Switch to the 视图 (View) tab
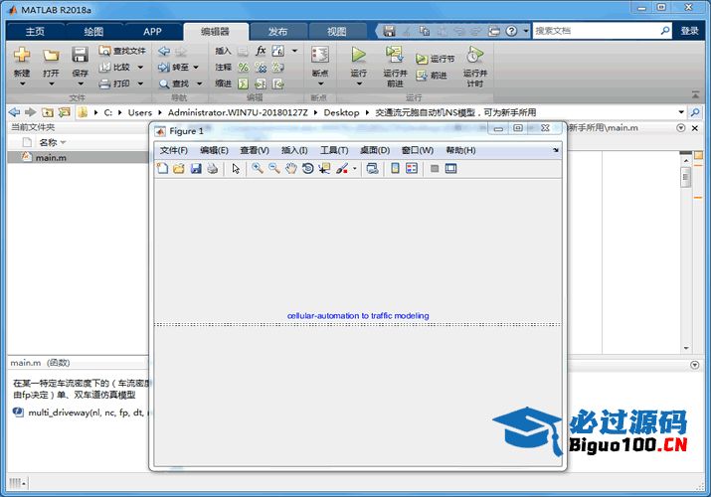Viewport: 711px width, 497px height. pos(337,31)
